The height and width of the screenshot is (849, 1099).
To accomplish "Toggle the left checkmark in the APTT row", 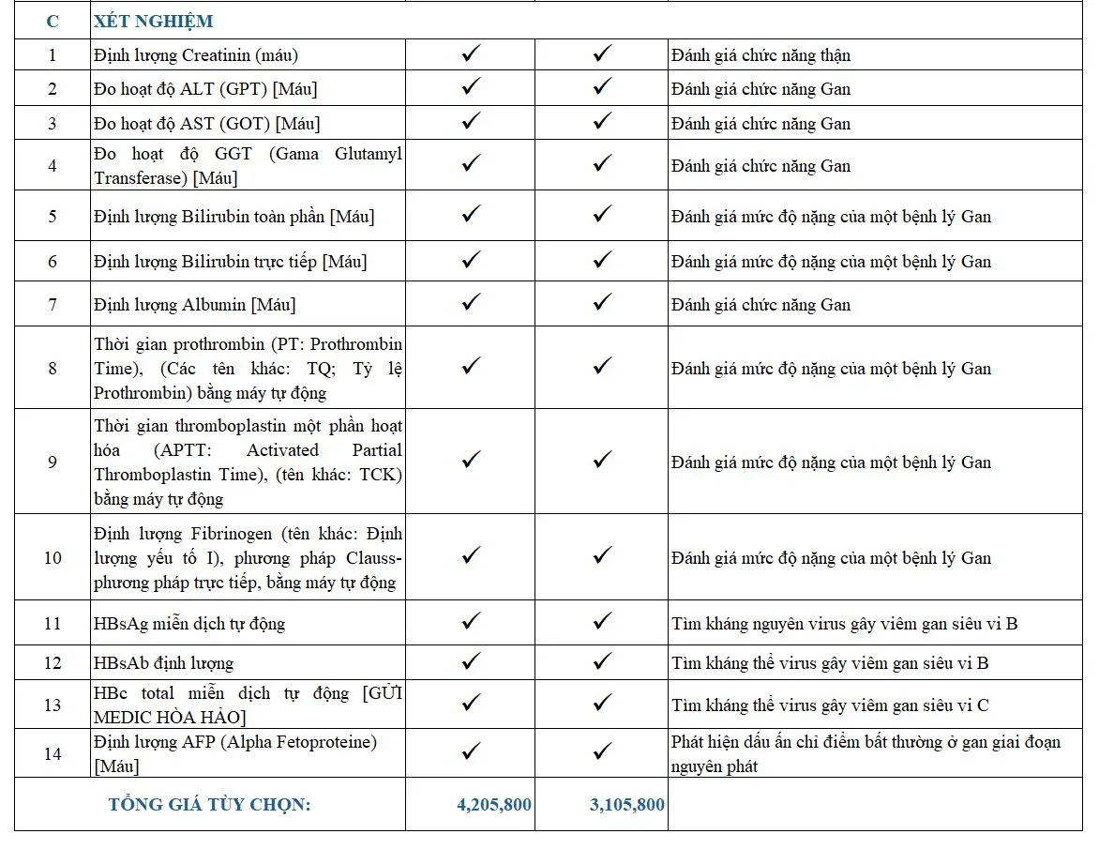I will (472, 461).
